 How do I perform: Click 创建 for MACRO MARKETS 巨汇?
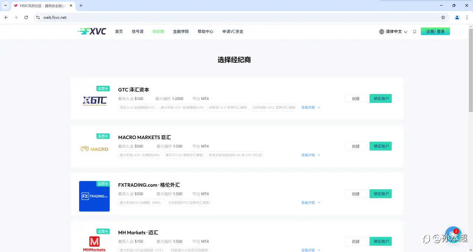pyautogui.click(x=355, y=146)
